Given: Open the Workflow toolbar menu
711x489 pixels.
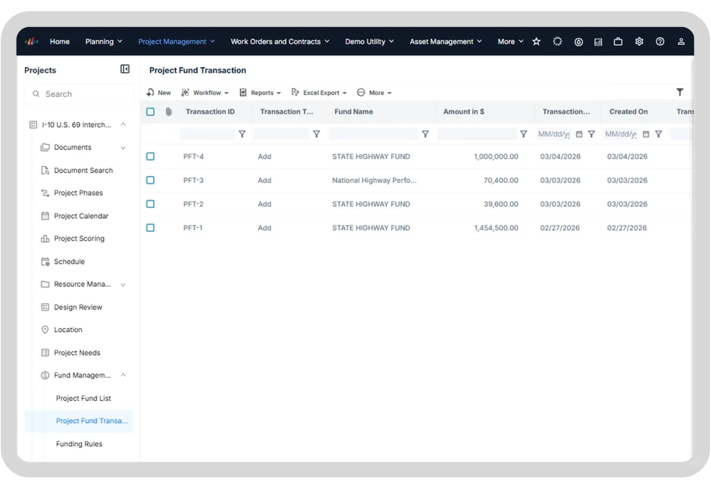Looking at the screenshot, I should point(205,93).
